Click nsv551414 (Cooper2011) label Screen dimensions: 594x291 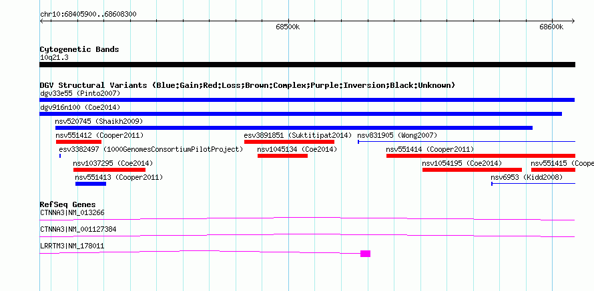(x=430, y=149)
